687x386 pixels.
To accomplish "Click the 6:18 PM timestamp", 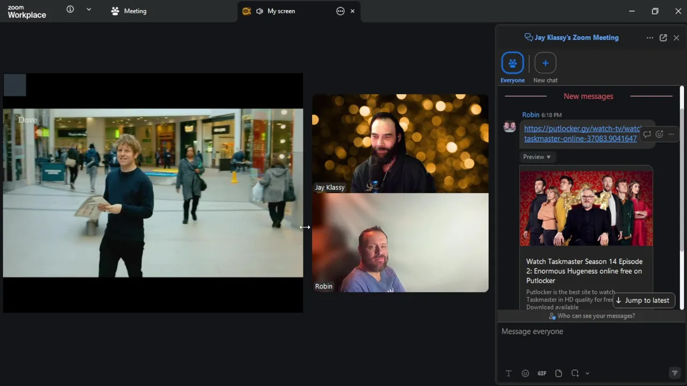I will tap(552, 115).
